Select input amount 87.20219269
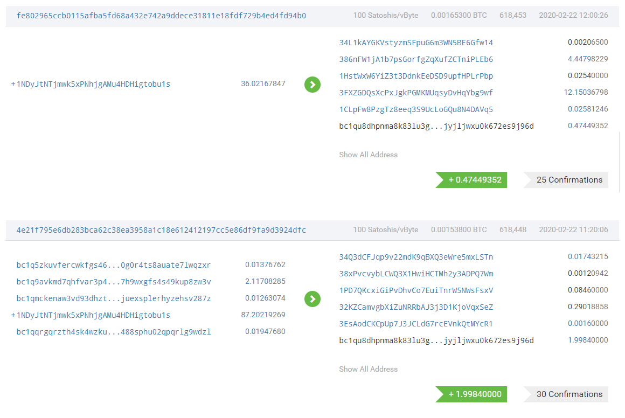 click(x=263, y=315)
